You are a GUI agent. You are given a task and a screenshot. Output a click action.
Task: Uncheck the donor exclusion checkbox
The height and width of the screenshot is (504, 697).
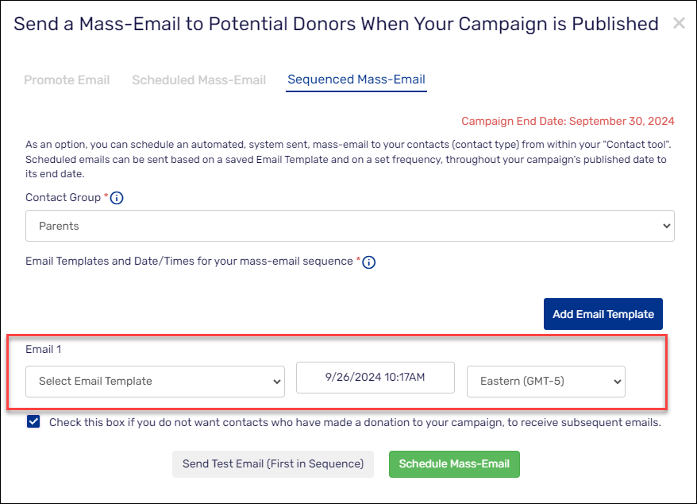coord(33,422)
